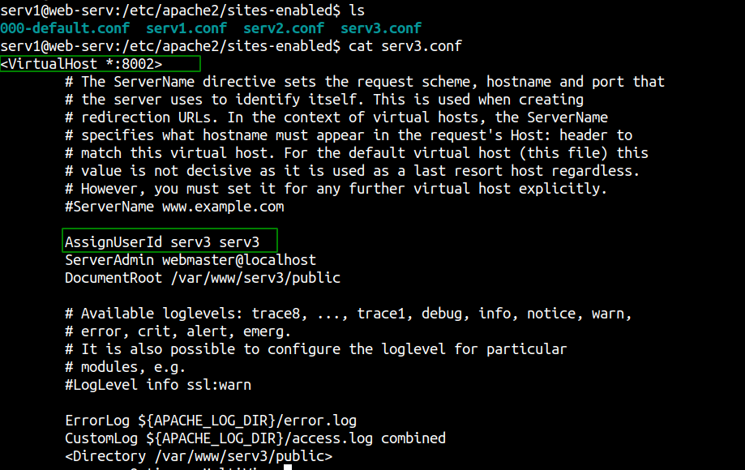Click serv3.conf in the ls output
745x470 pixels.
(x=381, y=28)
